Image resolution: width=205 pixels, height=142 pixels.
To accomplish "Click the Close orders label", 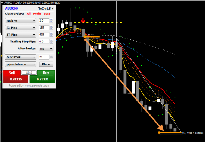I will pyautogui.click(x=15, y=14).
